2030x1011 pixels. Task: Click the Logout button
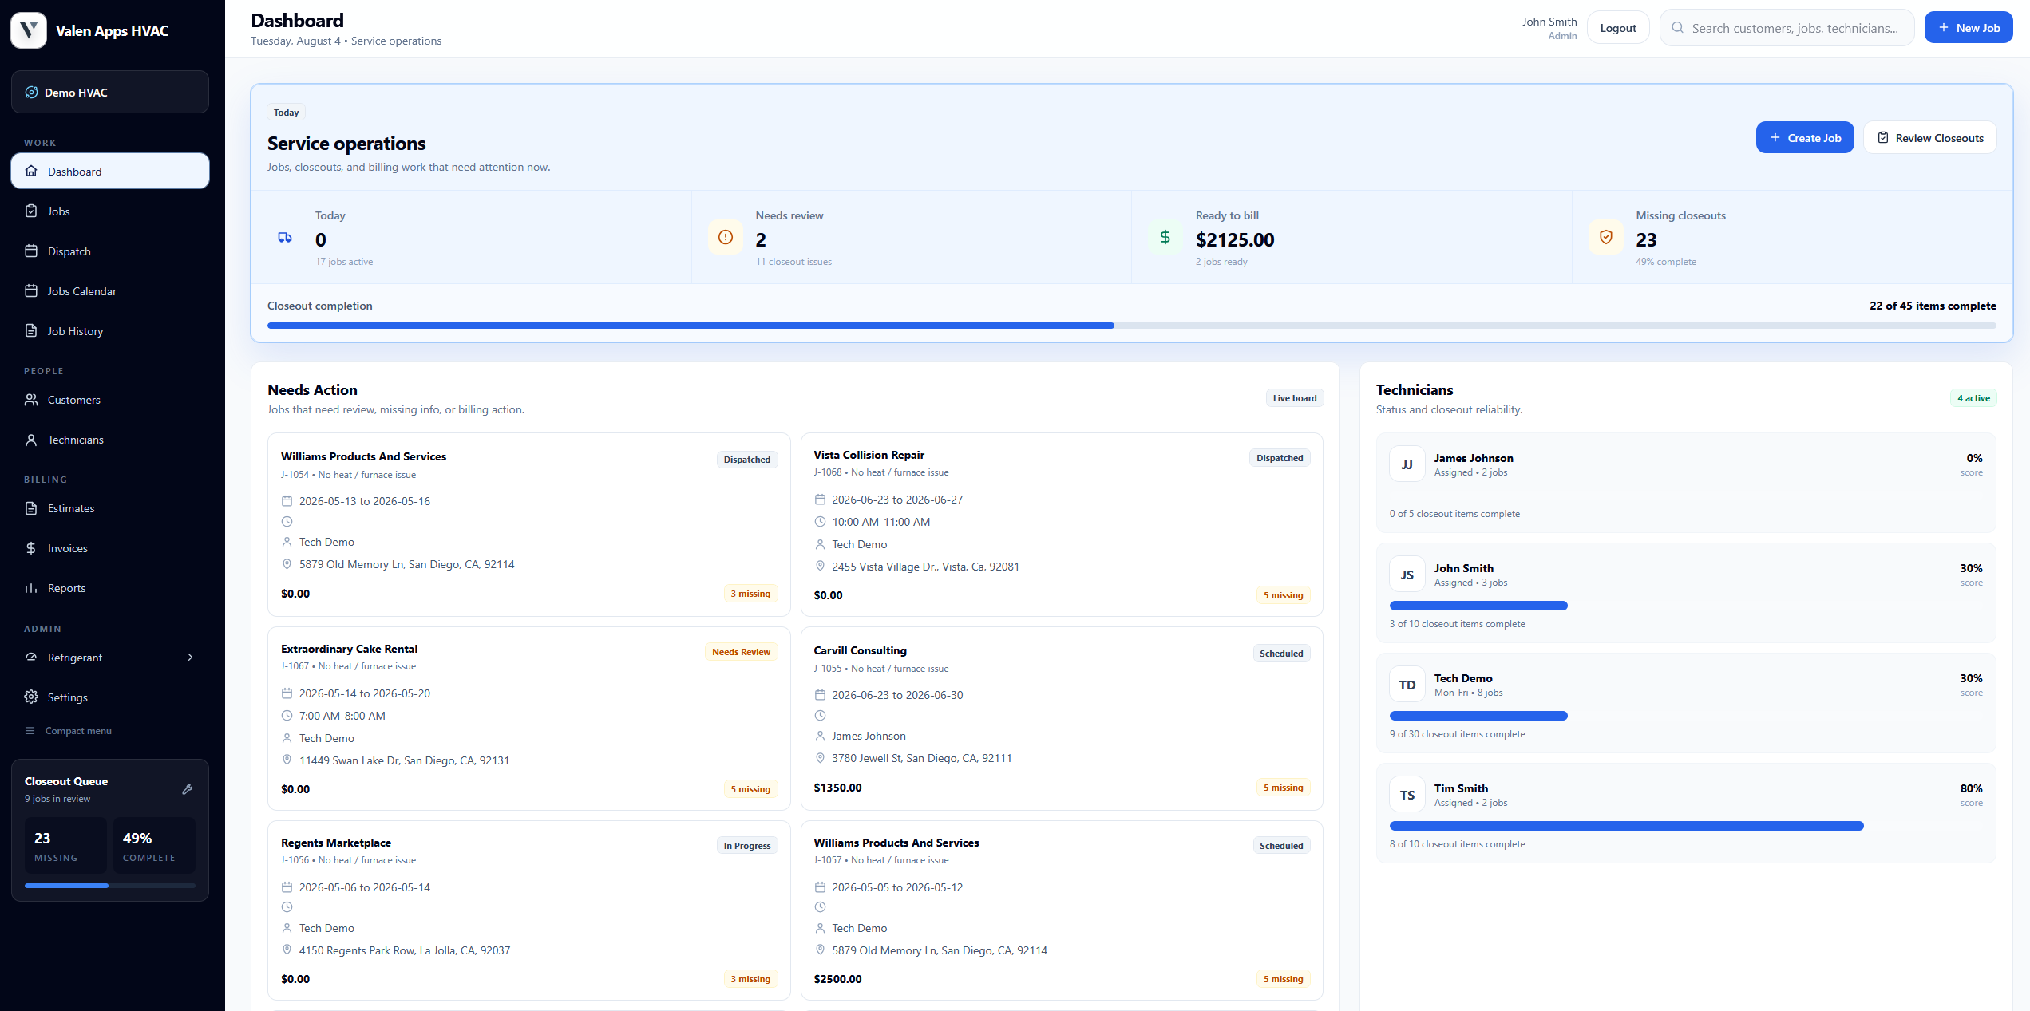tap(1618, 28)
